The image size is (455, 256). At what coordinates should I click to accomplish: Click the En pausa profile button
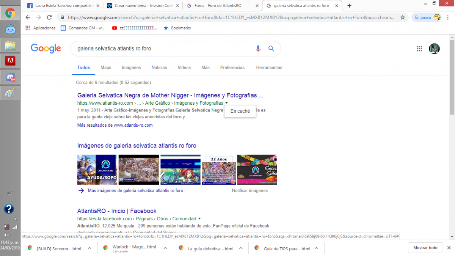tap(427, 17)
